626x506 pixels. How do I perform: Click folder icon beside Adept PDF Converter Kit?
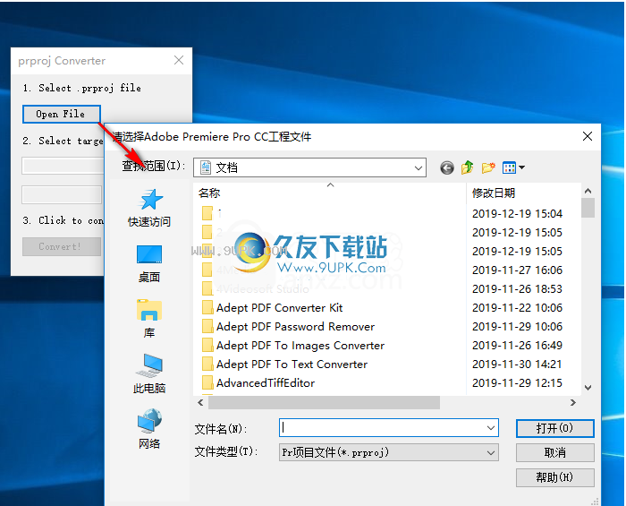(x=207, y=308)
